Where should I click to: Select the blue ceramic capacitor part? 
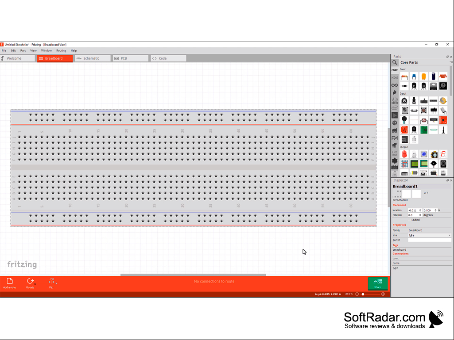coord(414,77)
